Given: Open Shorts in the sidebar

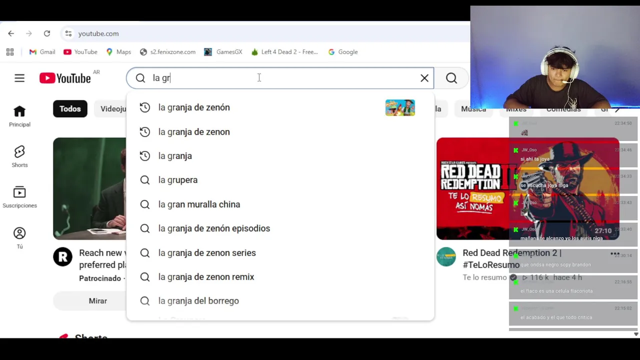Looking at the screenshot, I should (19, 157).
